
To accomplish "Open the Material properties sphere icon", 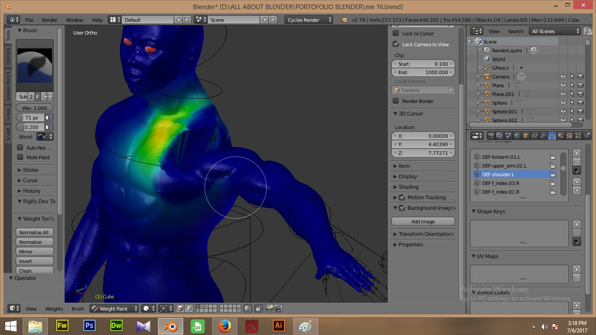I will 561,136.
